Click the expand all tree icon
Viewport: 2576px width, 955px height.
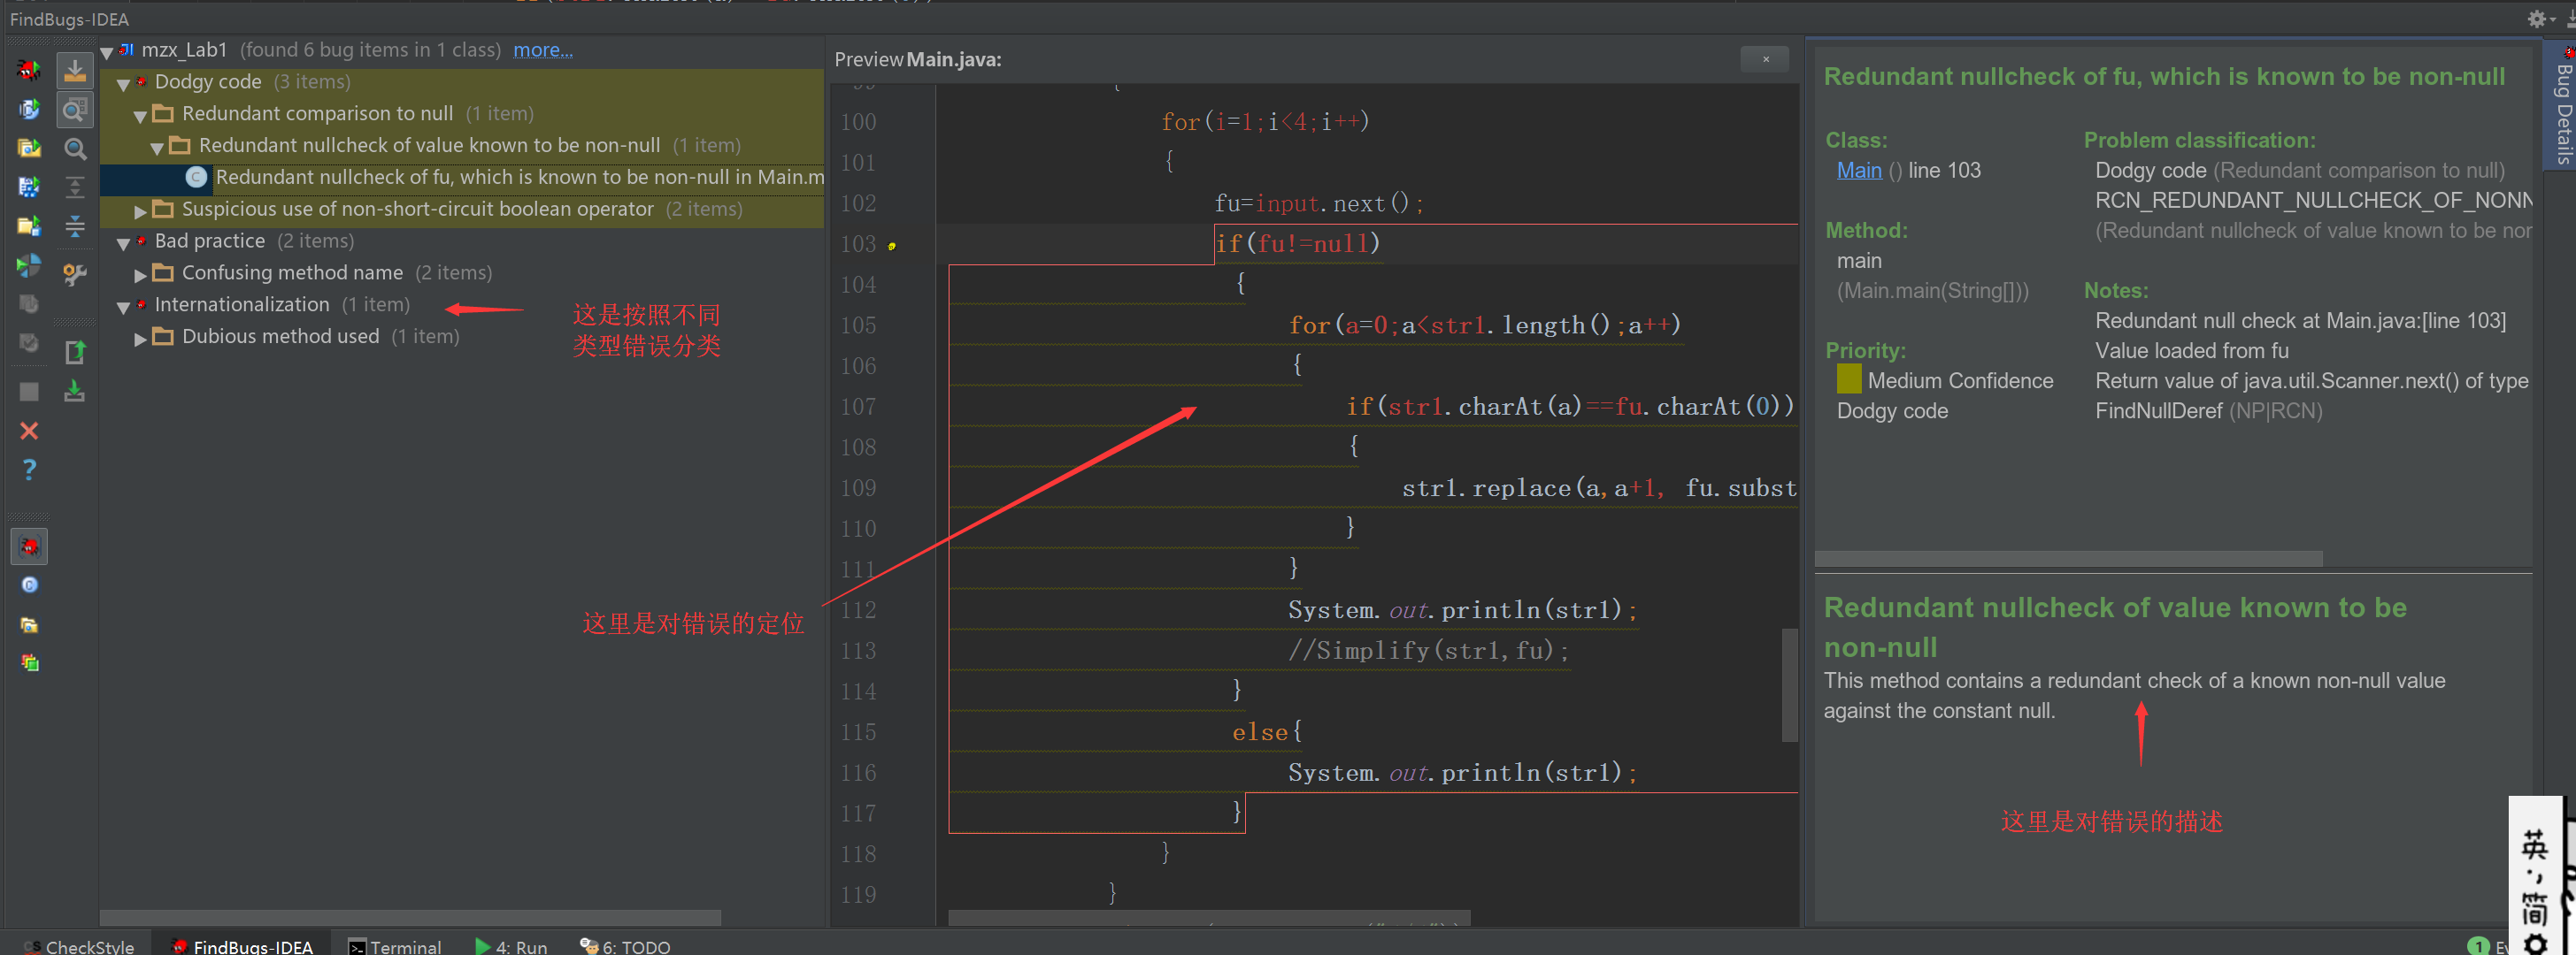coord(75,187)
